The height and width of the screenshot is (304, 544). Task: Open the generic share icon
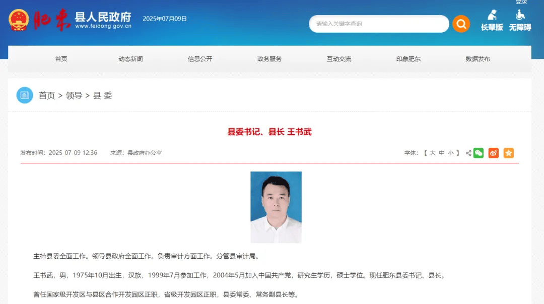(468, 153)
